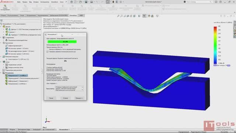Screen dimensions: 236x133
Task: Click the Apply Scene icon
Action: (152, 16)
